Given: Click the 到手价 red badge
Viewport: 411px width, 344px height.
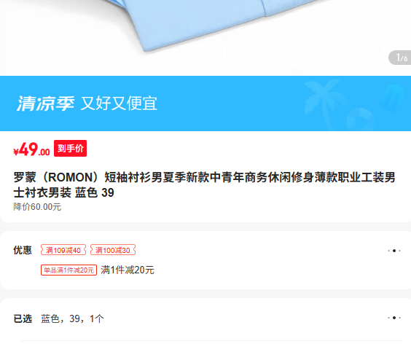Looking at the screenshot, I should click(x=70, y=149).
